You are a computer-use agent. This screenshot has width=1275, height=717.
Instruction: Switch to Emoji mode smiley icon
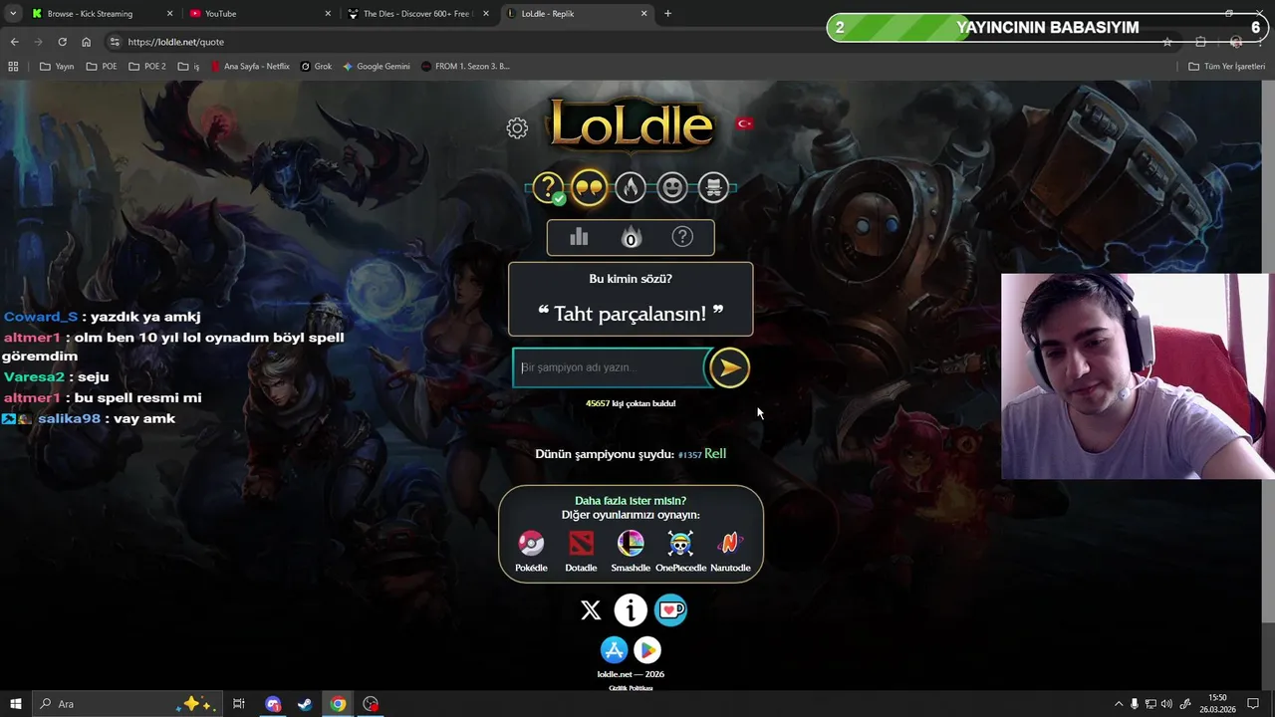click(x=672, y=187)
